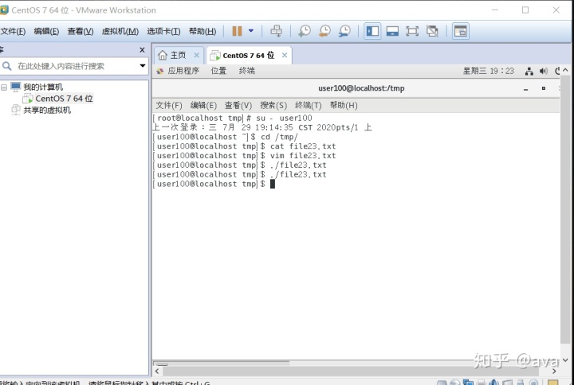Click the scroll-down arrow of VM vertical scrollbar

[x=565, y=360]
